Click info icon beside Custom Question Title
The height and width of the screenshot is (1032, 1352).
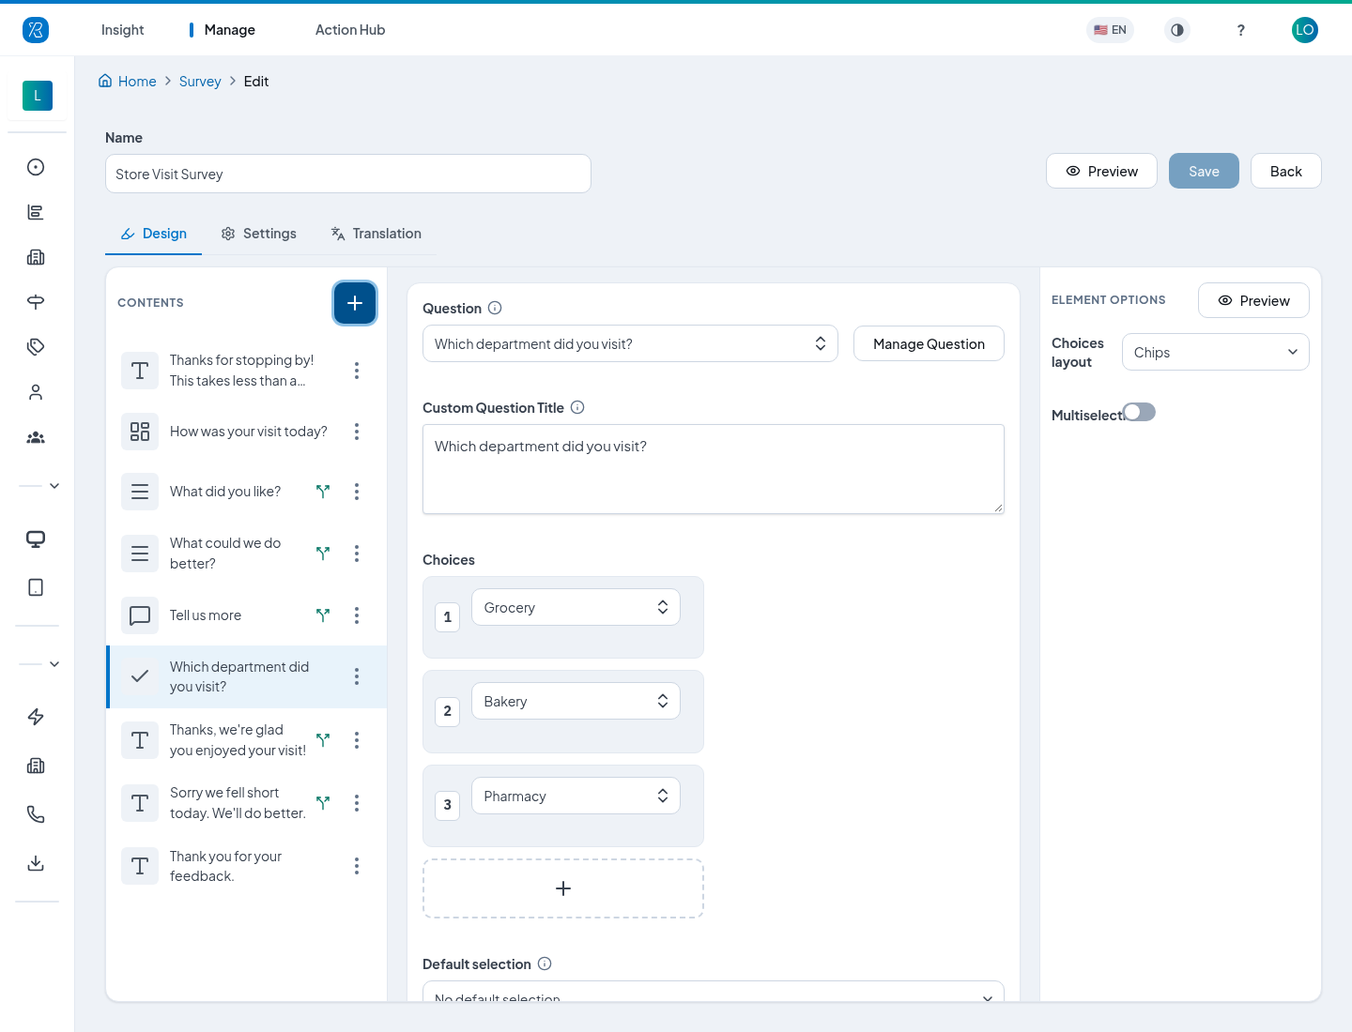[x=577, y=407]
